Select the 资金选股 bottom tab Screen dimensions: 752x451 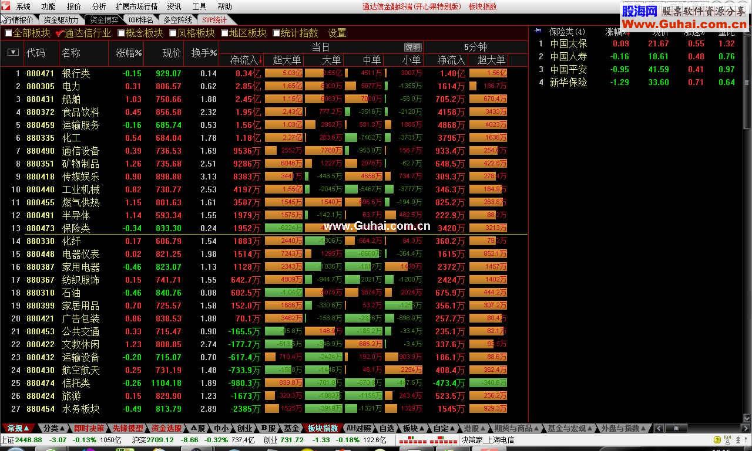(166, 429)
